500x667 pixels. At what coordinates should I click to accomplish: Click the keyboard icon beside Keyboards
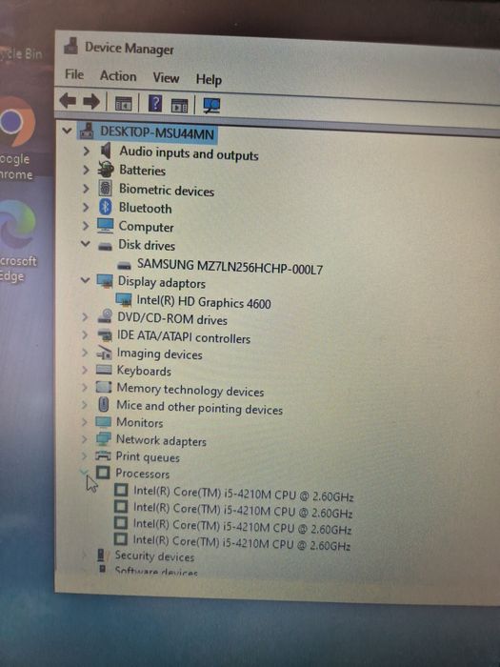tap(104, 370)
